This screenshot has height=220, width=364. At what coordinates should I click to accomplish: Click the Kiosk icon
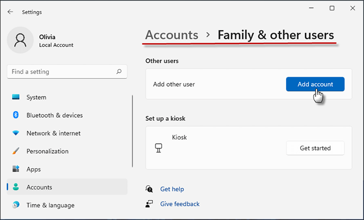159,148
